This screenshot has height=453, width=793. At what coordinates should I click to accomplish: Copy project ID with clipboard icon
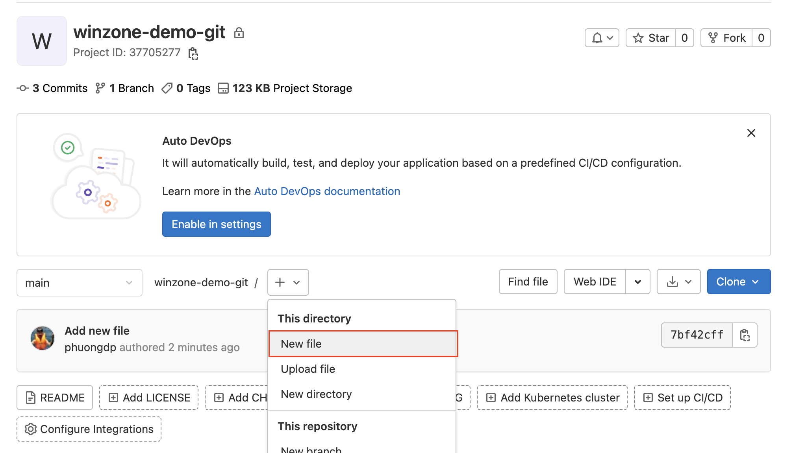tap(193, 53)
